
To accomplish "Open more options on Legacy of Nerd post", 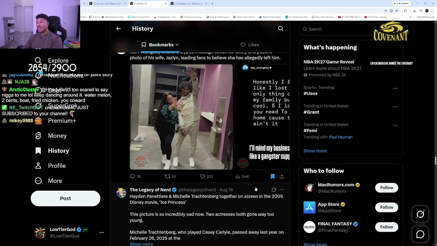I will coord(282,190).
